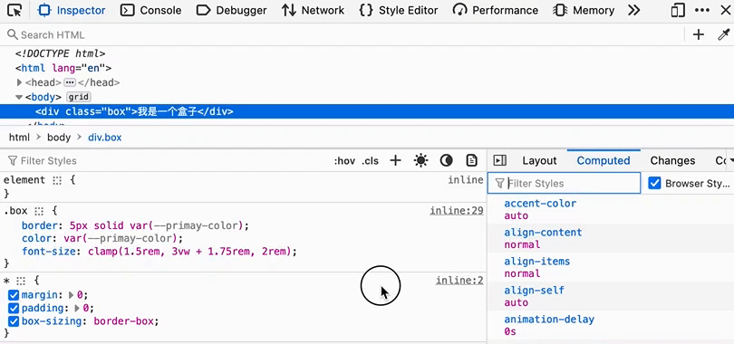Expand the padding shorthand value

tap(77, 308)
